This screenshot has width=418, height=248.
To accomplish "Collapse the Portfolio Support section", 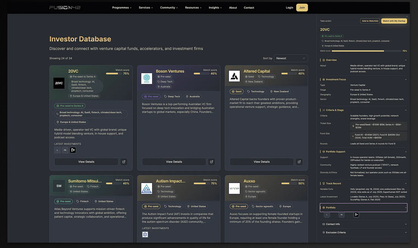I will (x=406, y=152).
